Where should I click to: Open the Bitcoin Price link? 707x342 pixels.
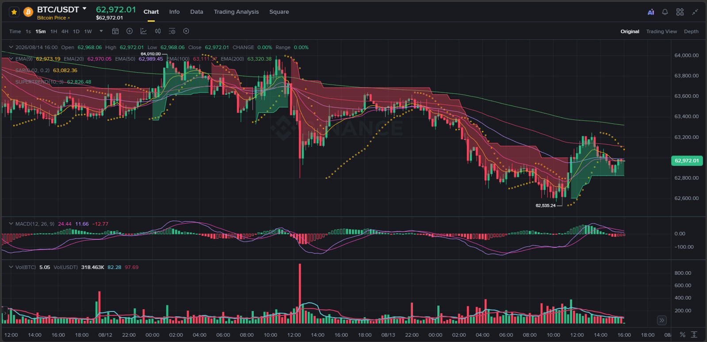(x=53, y=18)
